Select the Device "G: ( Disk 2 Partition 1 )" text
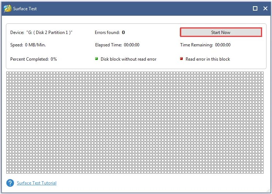The image size is (272, 194). coord(41,33)
